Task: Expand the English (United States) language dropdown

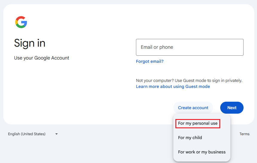Action: pos(33,134)
